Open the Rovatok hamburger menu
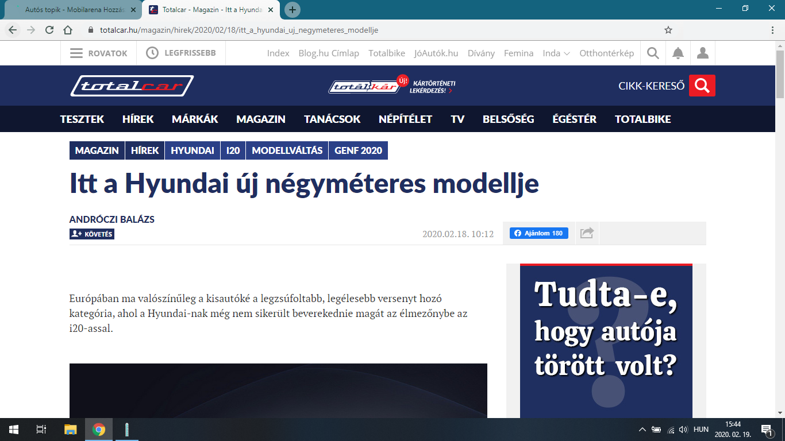 (x=98, y=53)
